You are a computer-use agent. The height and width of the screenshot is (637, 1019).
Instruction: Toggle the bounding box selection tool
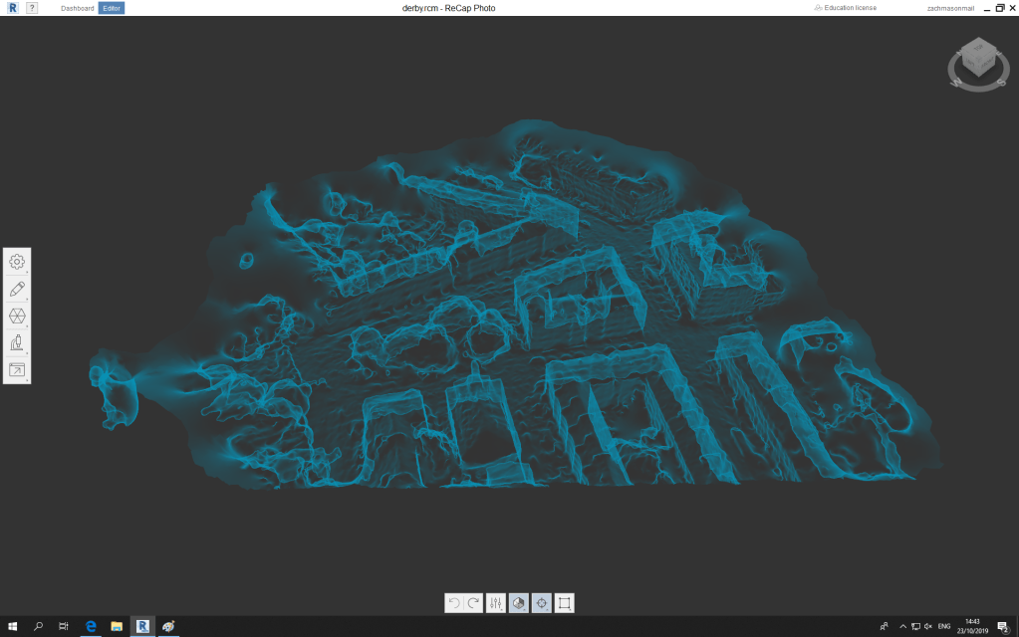564,603
